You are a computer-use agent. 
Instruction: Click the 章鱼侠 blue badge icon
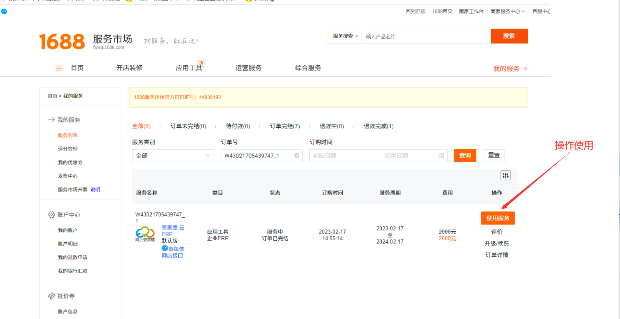[165, 248]
